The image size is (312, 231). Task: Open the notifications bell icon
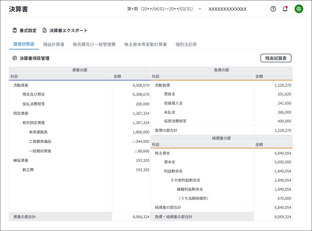(x=285, y=9)
